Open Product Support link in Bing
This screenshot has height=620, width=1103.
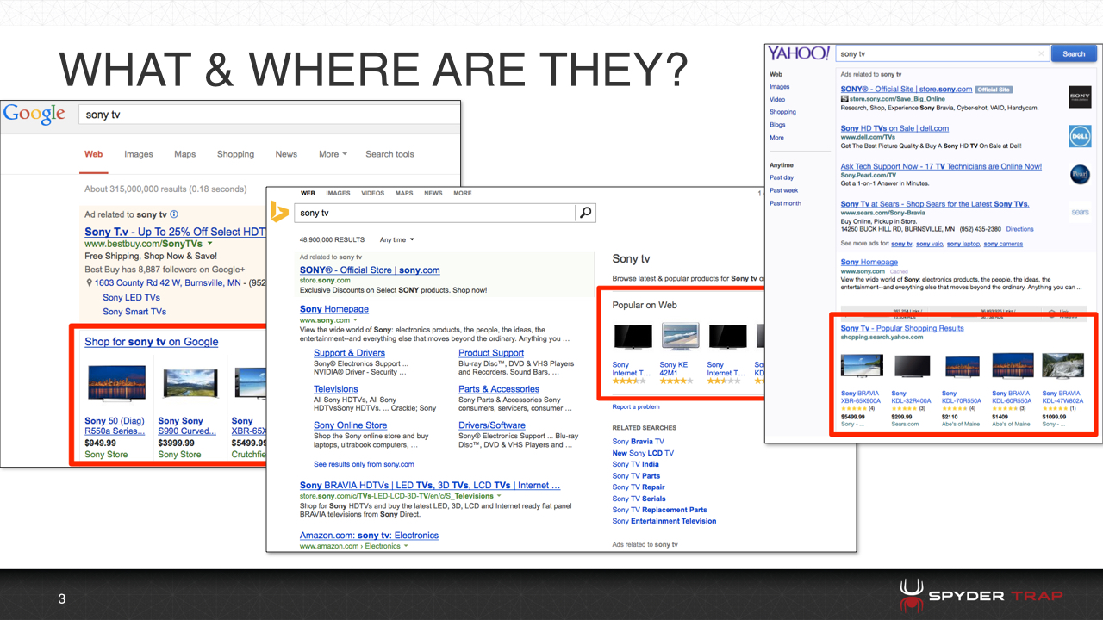491,353
